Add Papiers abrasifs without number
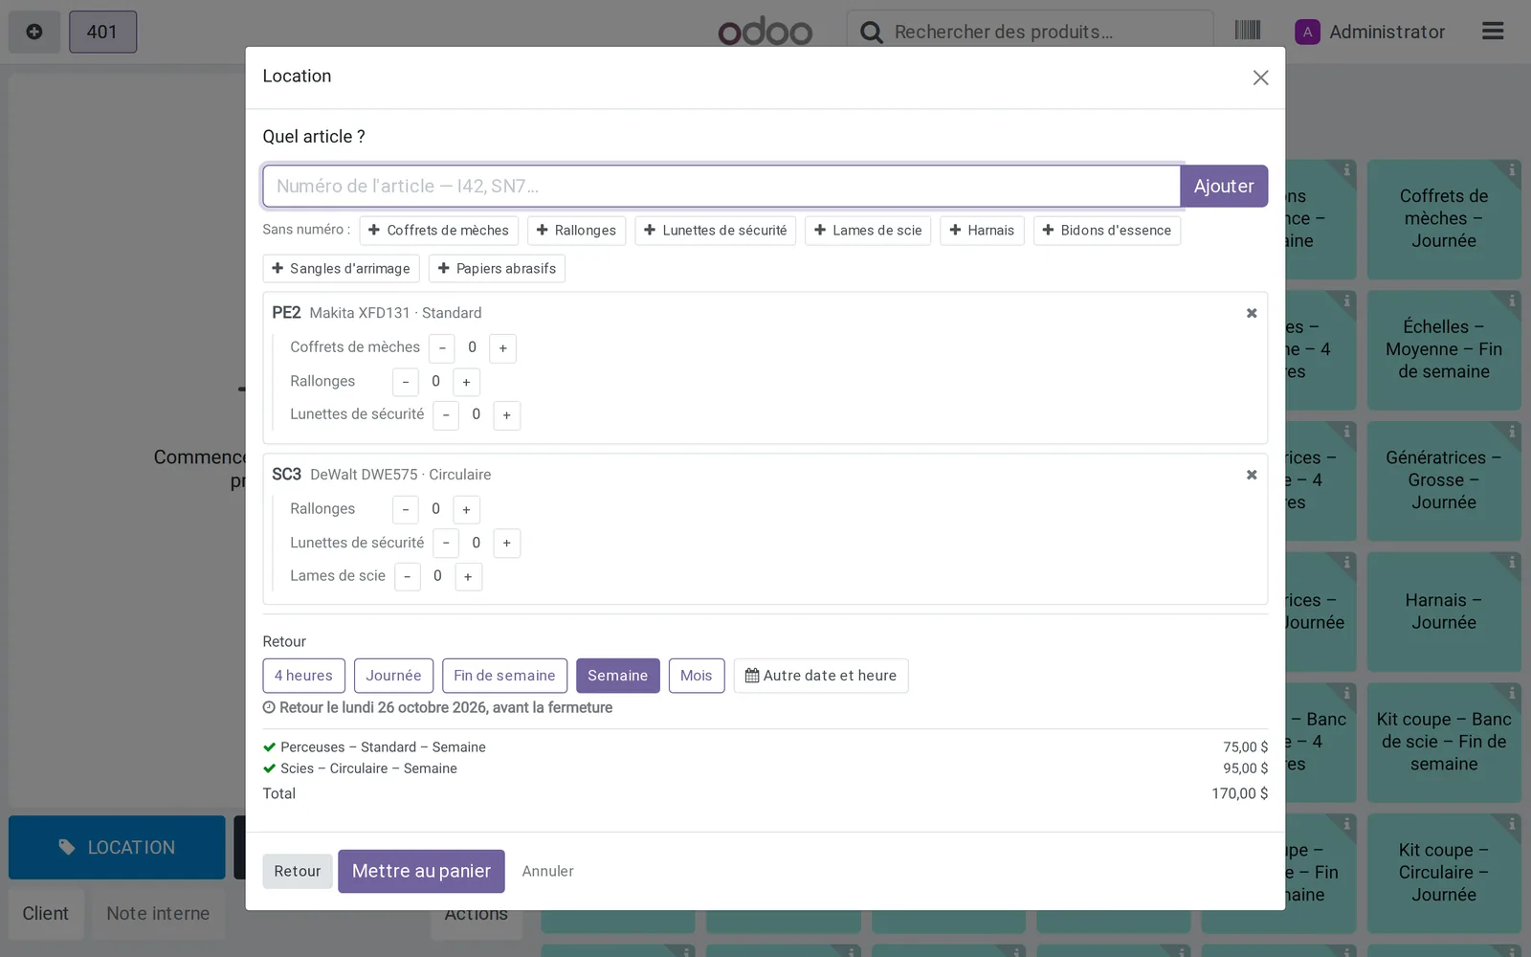Screen dimensions: 1531x957 coord(497,269)
